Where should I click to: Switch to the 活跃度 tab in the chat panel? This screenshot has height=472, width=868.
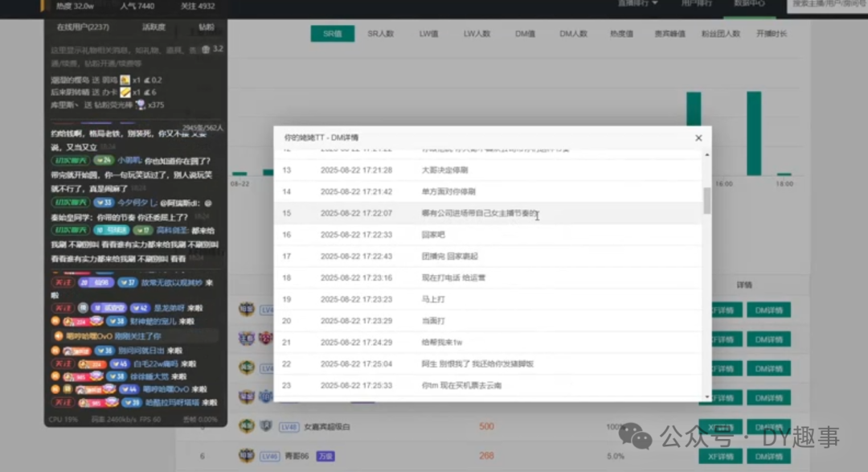[x=154, y=27]
